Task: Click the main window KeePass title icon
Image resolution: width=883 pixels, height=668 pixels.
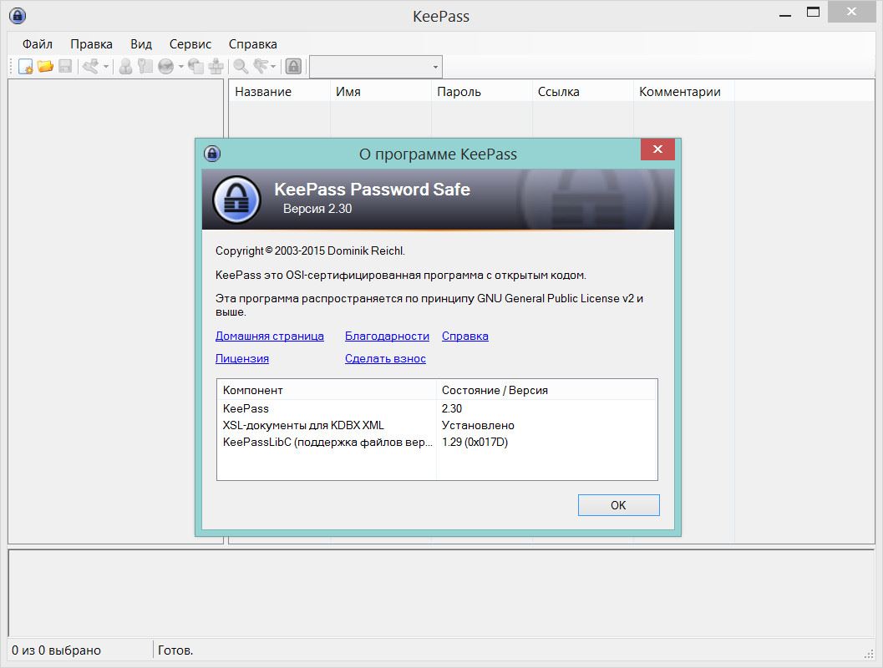Action: 18,15
